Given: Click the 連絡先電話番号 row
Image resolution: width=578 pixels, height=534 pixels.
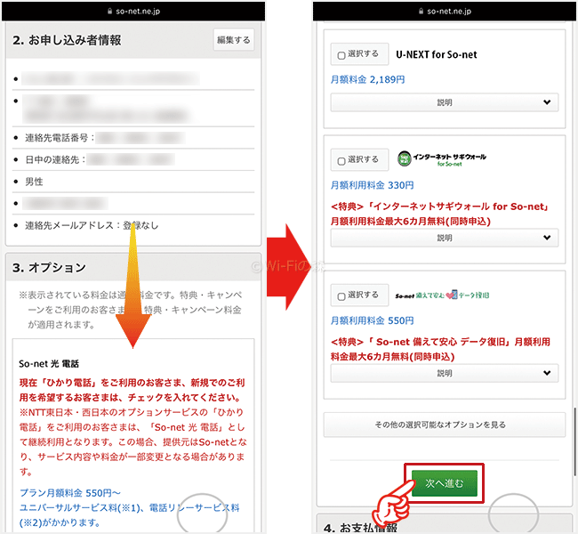Looking at the screenshot, I should (133, 138).
